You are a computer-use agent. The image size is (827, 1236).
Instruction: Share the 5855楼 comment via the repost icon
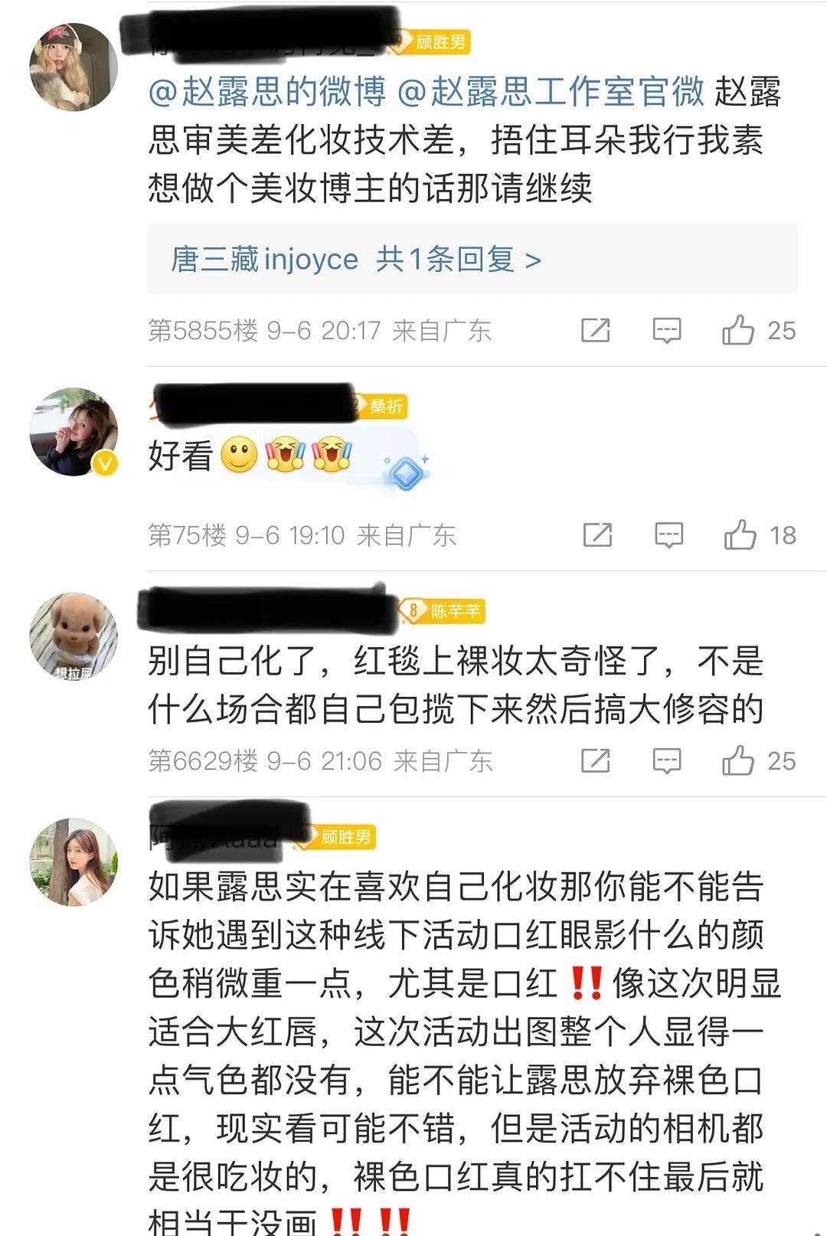click(x=596, y=330)
